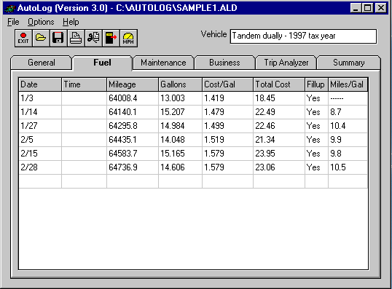The height and width of the screenshot is (289, 392).
Task: Click gallons value 13.003
Action: coord(180,98)
